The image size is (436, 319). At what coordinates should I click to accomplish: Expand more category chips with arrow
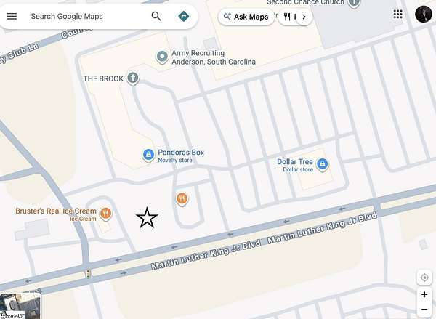click(304, 17)
